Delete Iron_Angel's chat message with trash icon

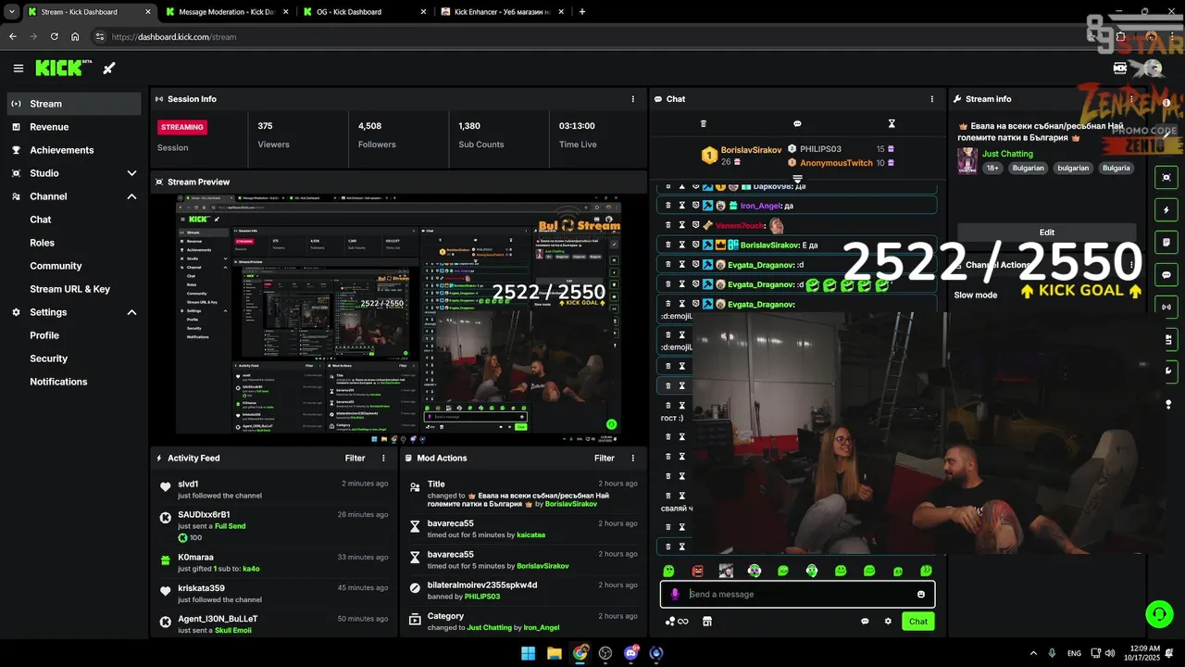point(667,206)
